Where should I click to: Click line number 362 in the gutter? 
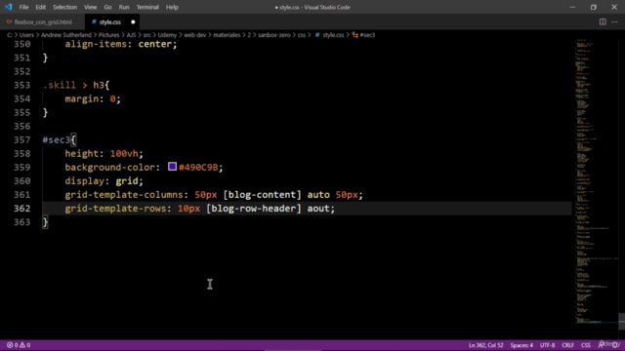(x=21, y=209)
